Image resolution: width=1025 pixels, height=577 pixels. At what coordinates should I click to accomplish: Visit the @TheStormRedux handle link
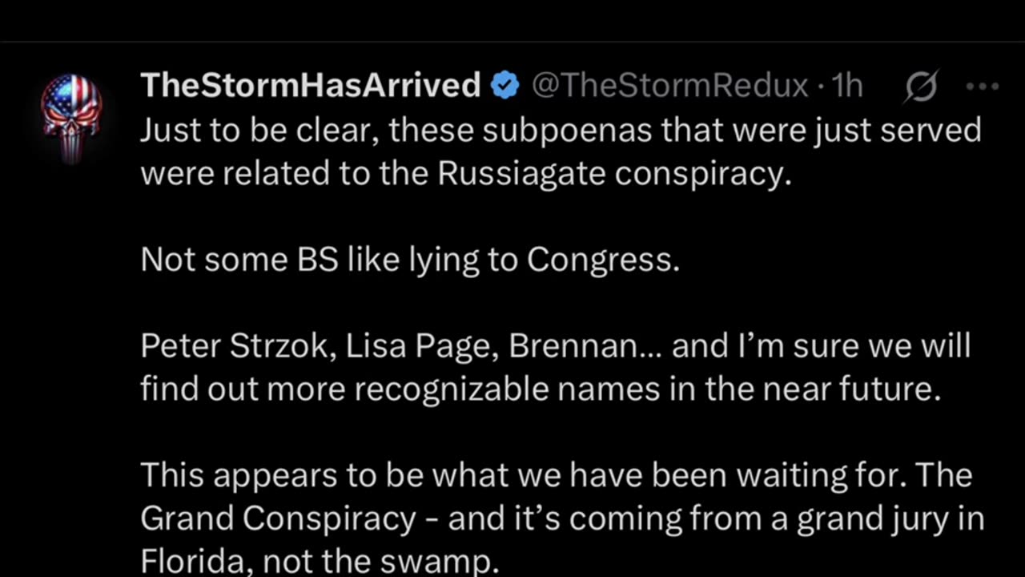[x=669, y=85]
